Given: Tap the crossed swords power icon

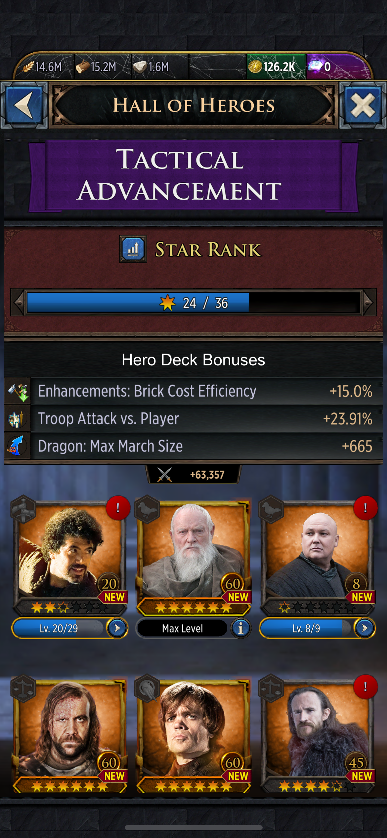Looking at the screenshot, I should tap(164, 475).
